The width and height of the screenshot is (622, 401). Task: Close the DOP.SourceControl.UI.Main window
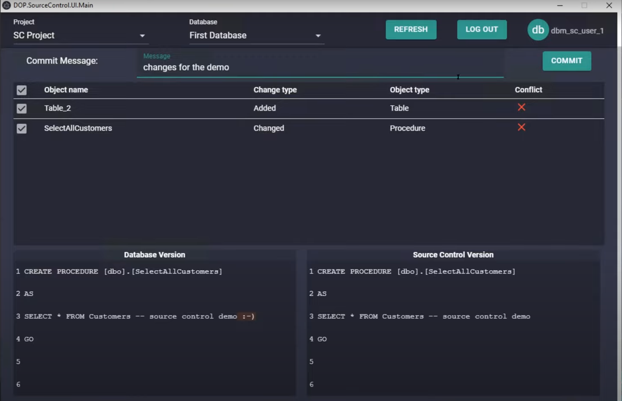pyautogui.click(x=609, y=6)
